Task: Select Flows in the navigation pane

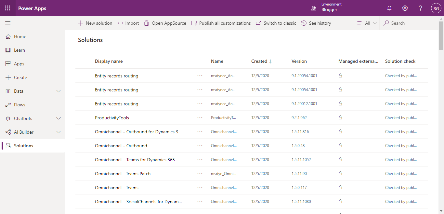Action: [x=20, y=105]
